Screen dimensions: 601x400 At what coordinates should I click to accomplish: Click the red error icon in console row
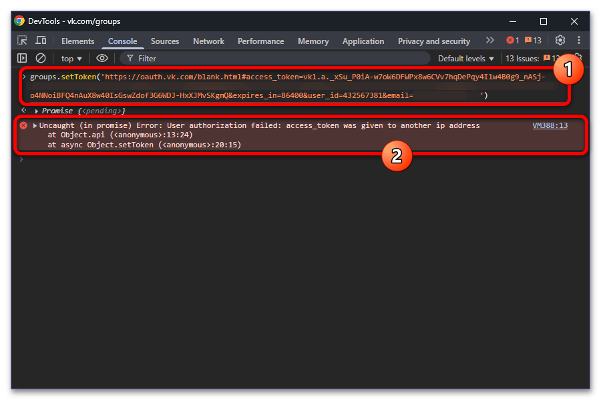23,125
